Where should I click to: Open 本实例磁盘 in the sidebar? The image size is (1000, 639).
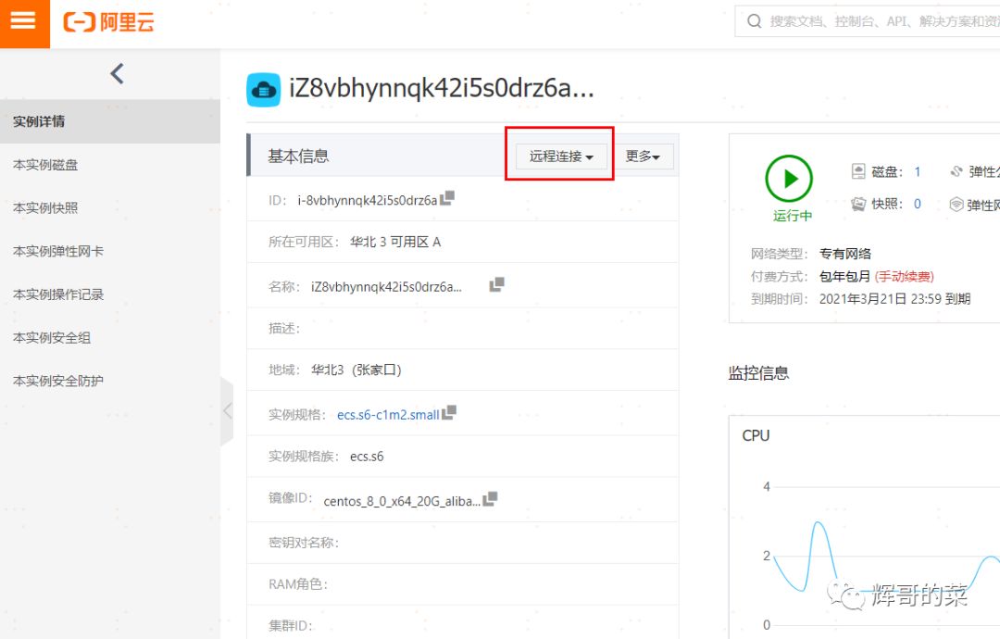(109, 165)
